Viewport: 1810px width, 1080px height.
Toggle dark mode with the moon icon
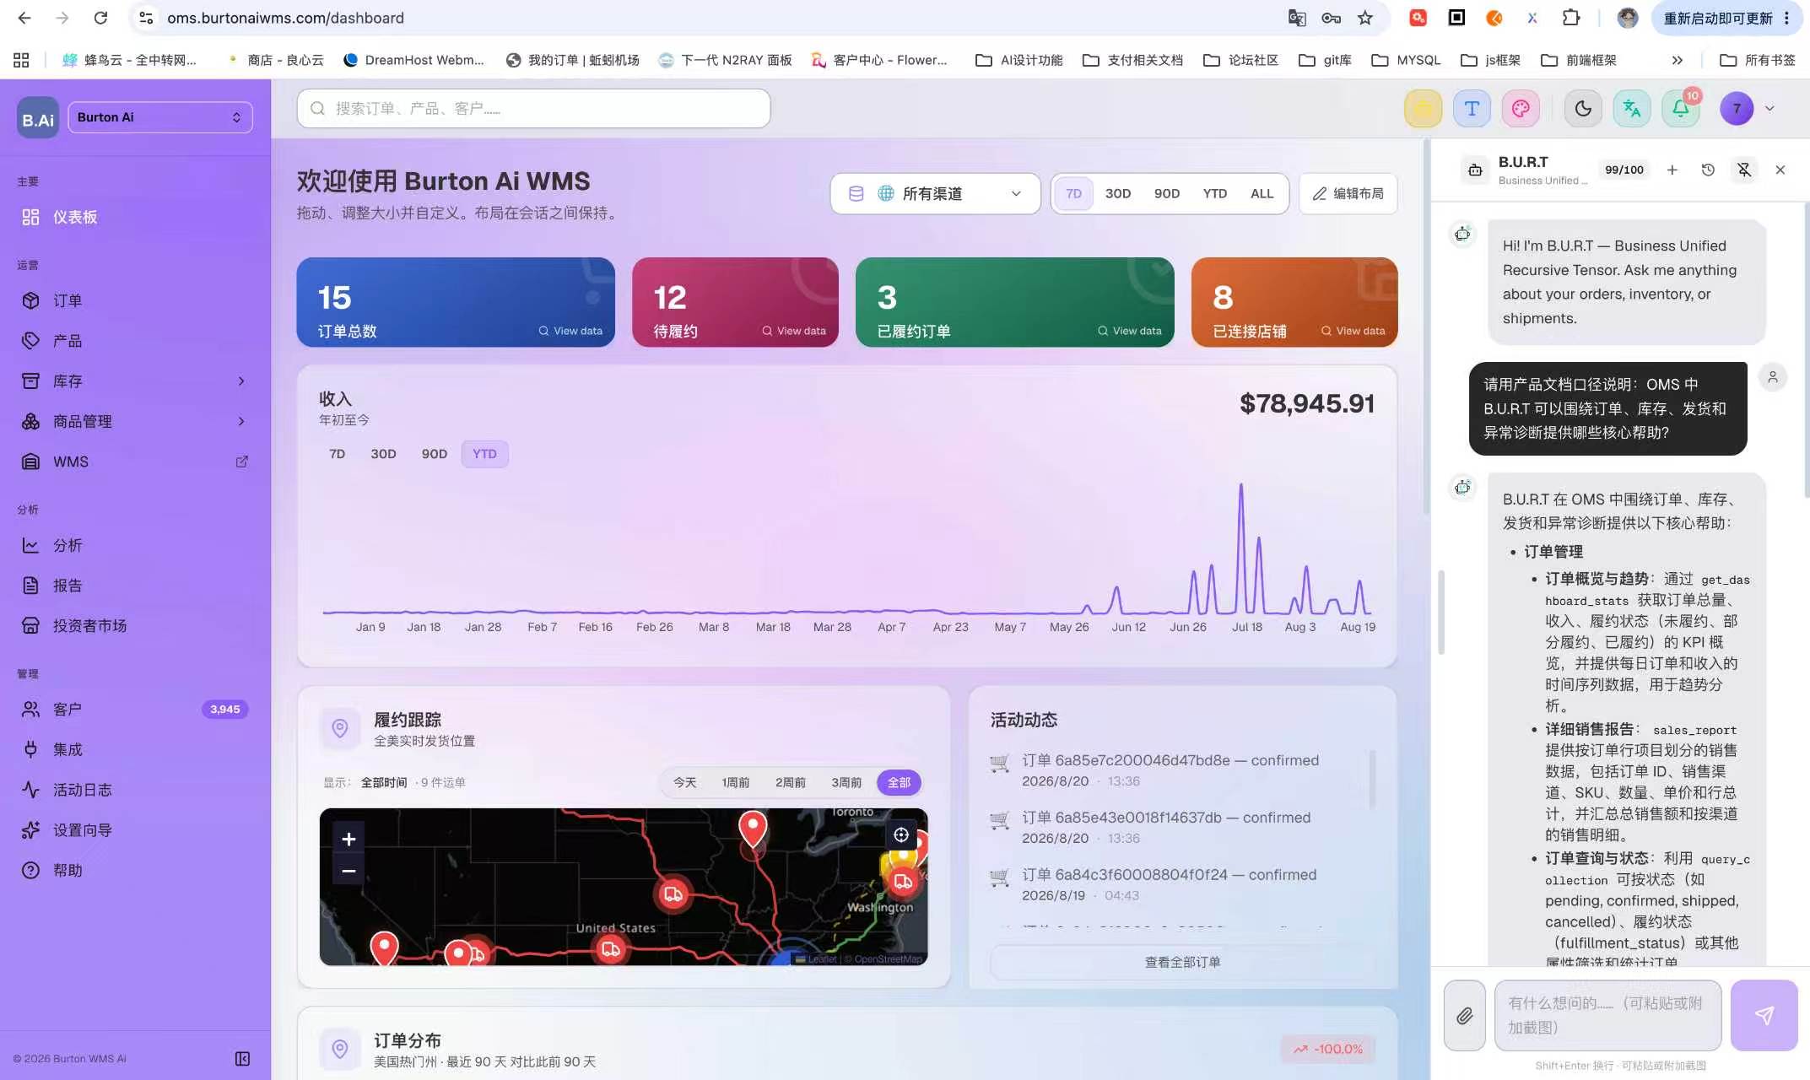click(x=1583, y=109)
